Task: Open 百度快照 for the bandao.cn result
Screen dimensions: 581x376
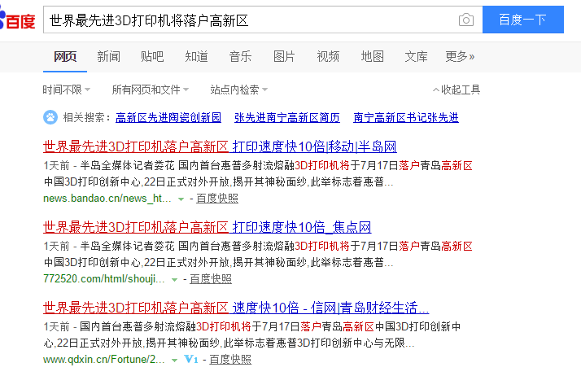Action: coord(217,199)
